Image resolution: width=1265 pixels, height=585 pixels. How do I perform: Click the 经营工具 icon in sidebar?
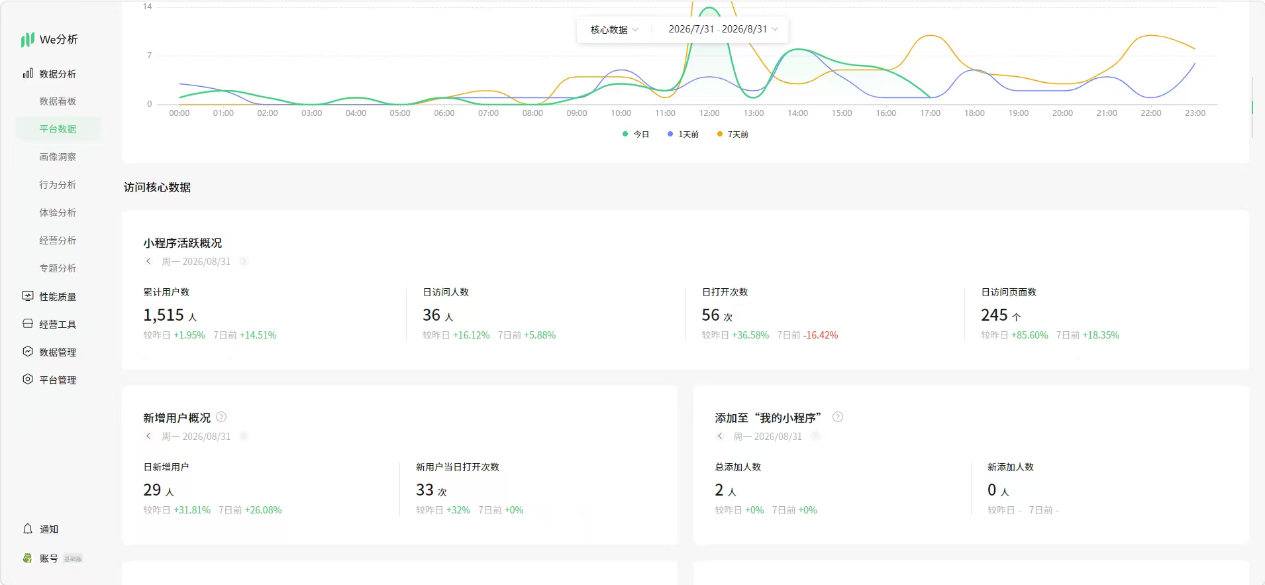(x=28, y=324)
